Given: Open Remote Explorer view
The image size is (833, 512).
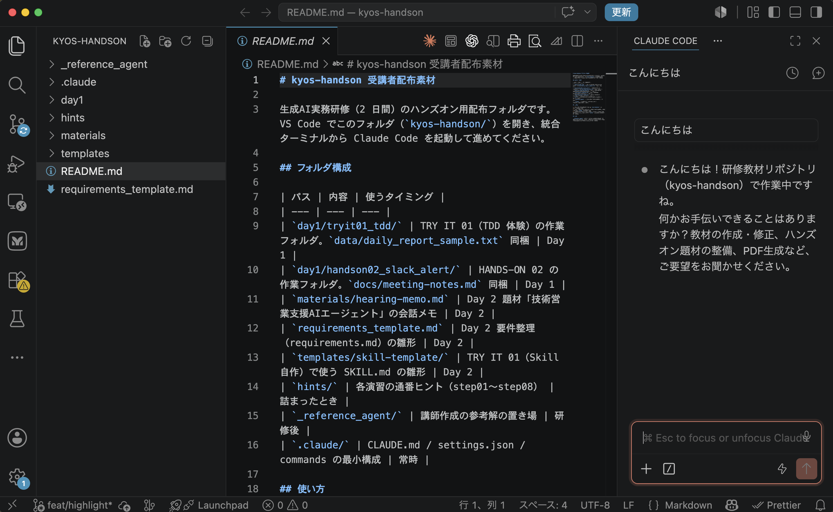Looking at the screenshot, I should pos(17,202).
